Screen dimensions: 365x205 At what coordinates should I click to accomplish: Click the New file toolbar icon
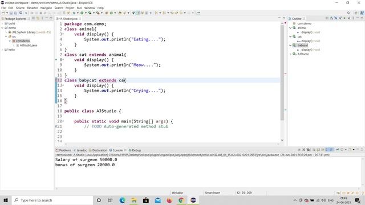3,13
